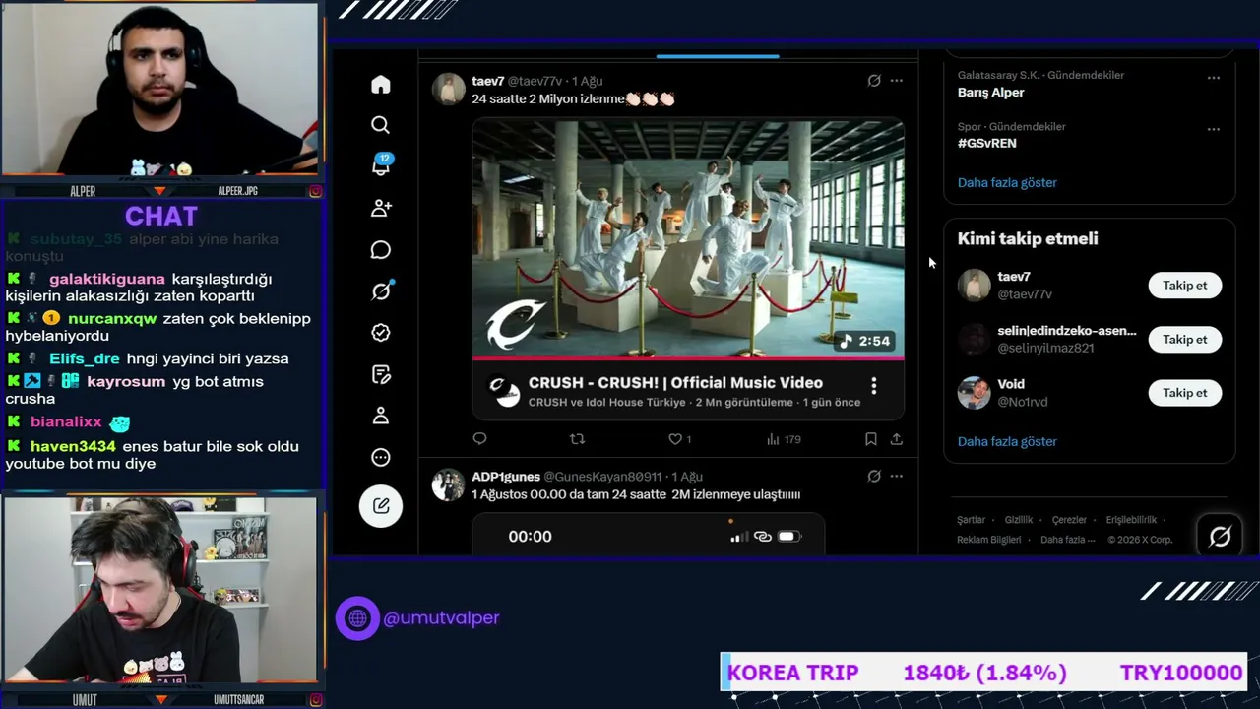Image resolution: width=1260 pixels, height=709 pixels.
Task: Click the "Kimi takip etmeli" heading
Action: click(x=1028, y=239)
